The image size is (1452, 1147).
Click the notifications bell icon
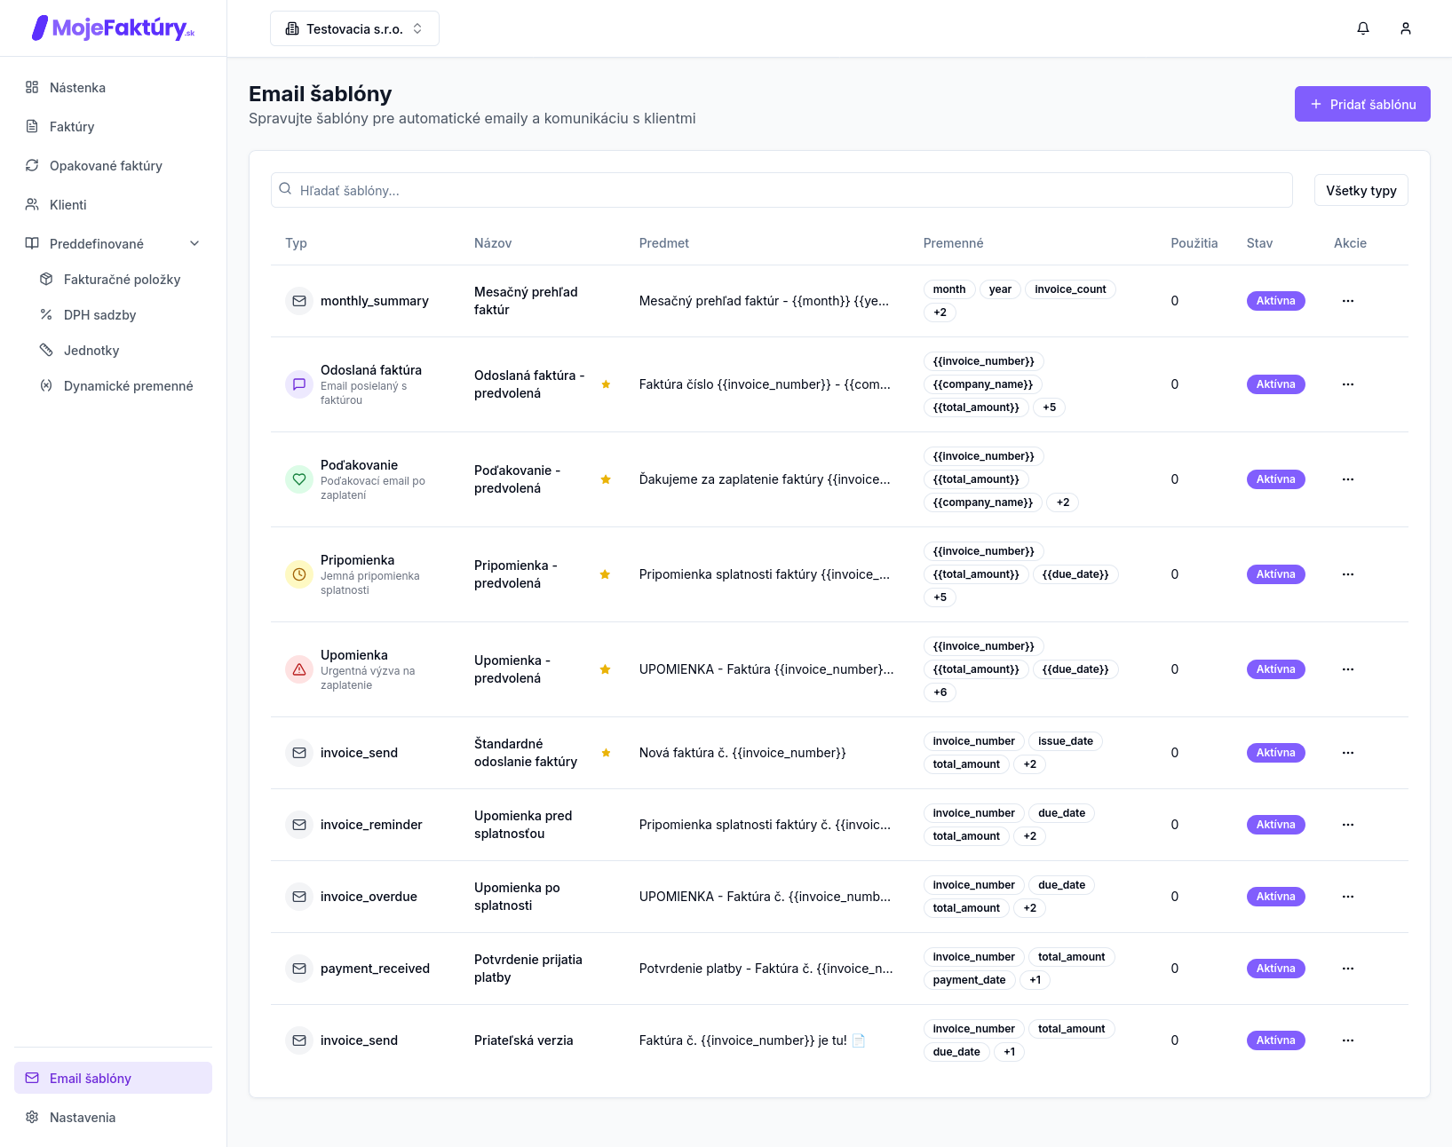(1363, 28)
